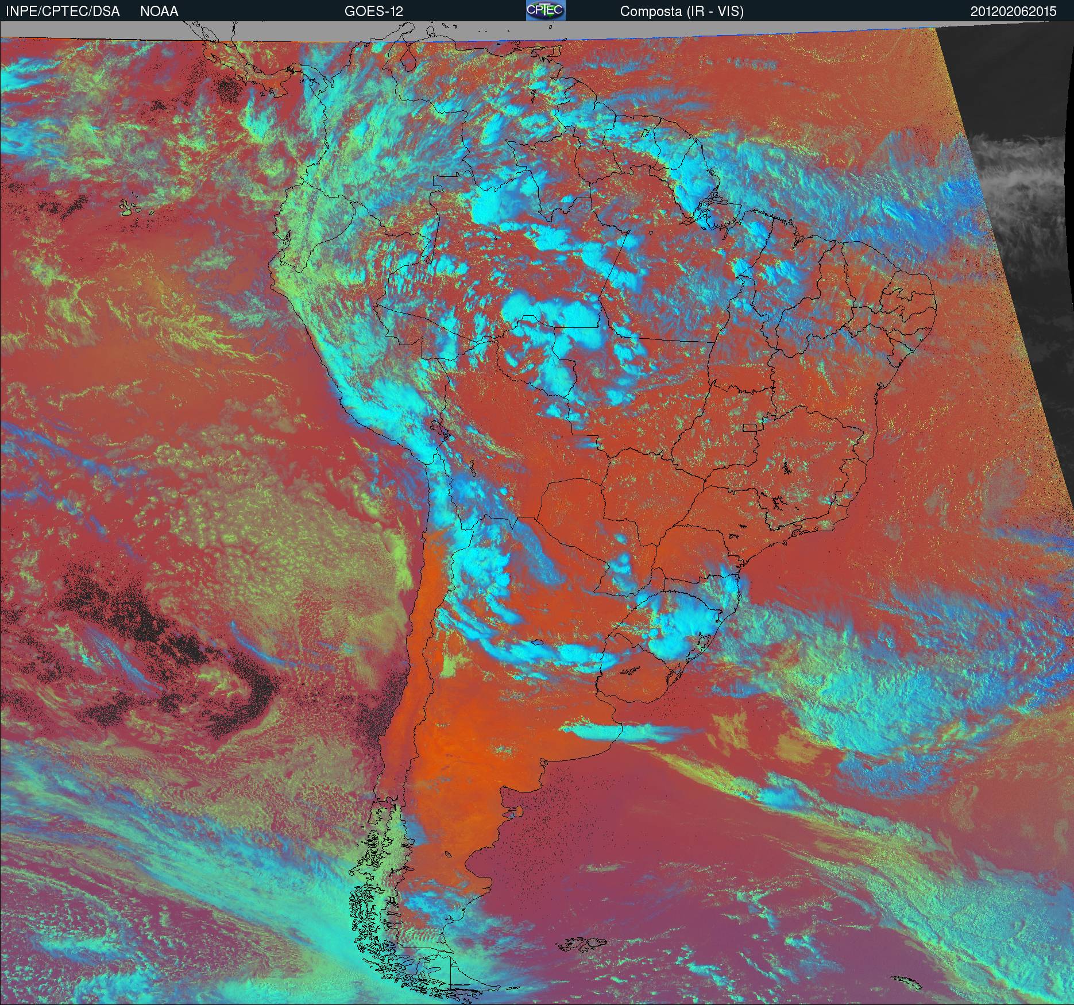Click the GOES-12 satellite label
This screenshot has height=1005, width=1074.
tap(374, 11)
